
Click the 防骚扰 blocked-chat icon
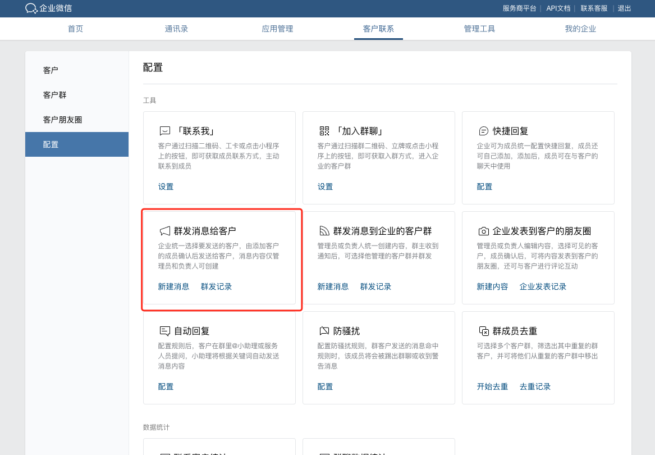[324, 331]
